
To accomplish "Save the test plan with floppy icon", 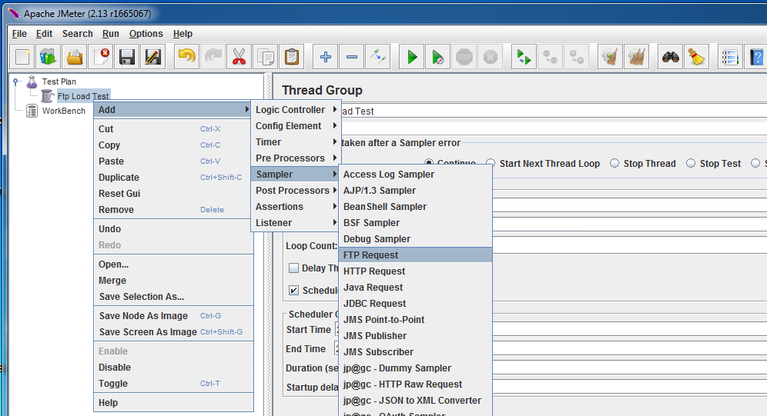I will [127, 57].
